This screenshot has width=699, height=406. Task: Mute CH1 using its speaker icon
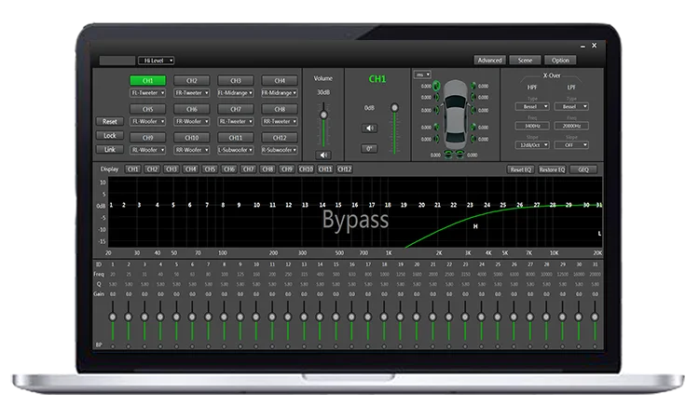point(370,129)
